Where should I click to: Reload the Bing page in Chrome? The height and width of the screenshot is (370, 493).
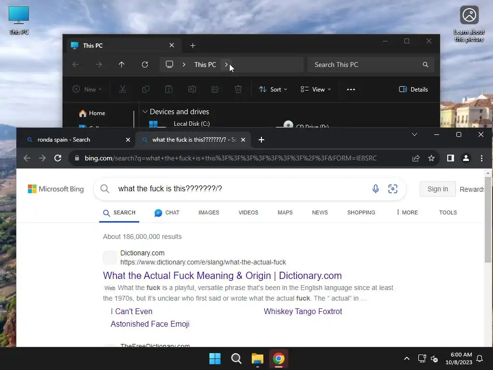click(x=58, y=158)
